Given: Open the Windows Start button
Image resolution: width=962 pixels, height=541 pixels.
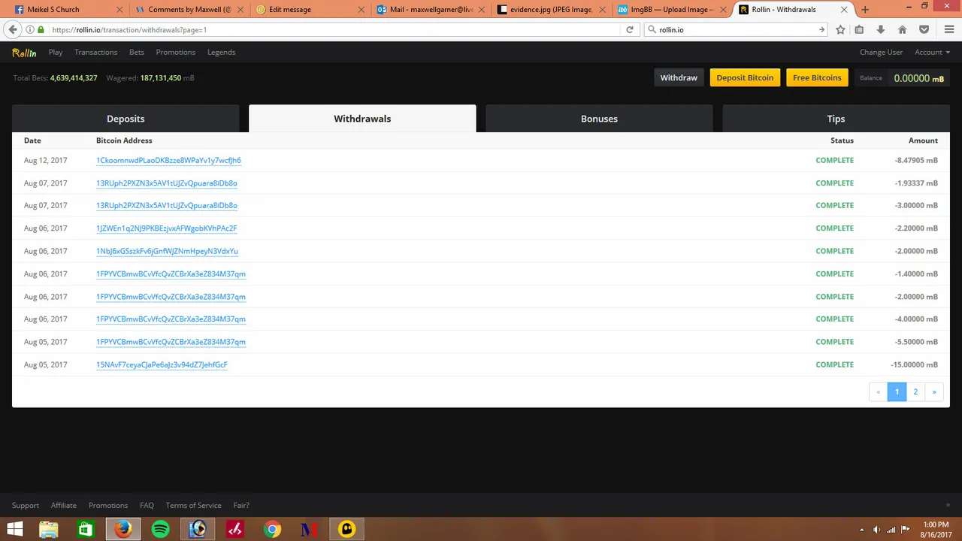Looking at the screenshot, I should (15, 529).
